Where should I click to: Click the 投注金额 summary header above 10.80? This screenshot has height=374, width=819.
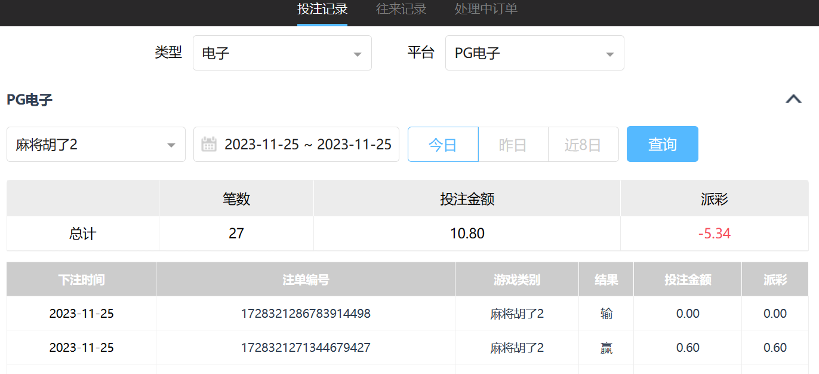467,199
